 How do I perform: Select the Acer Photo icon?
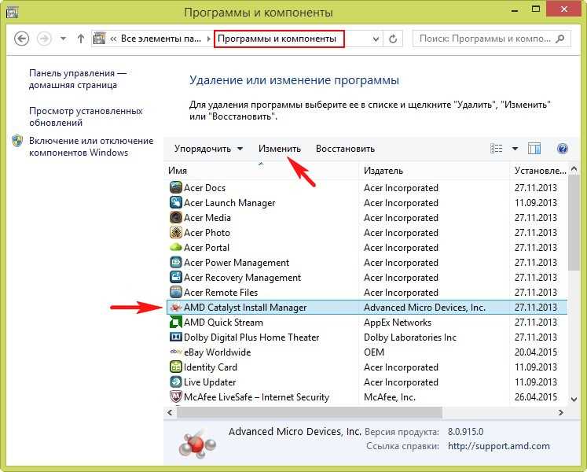tap(175, 232)
